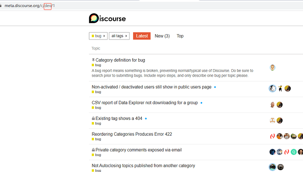
Task: Open Non-activated / deactivated users topic
Action: tap(151, 87)
